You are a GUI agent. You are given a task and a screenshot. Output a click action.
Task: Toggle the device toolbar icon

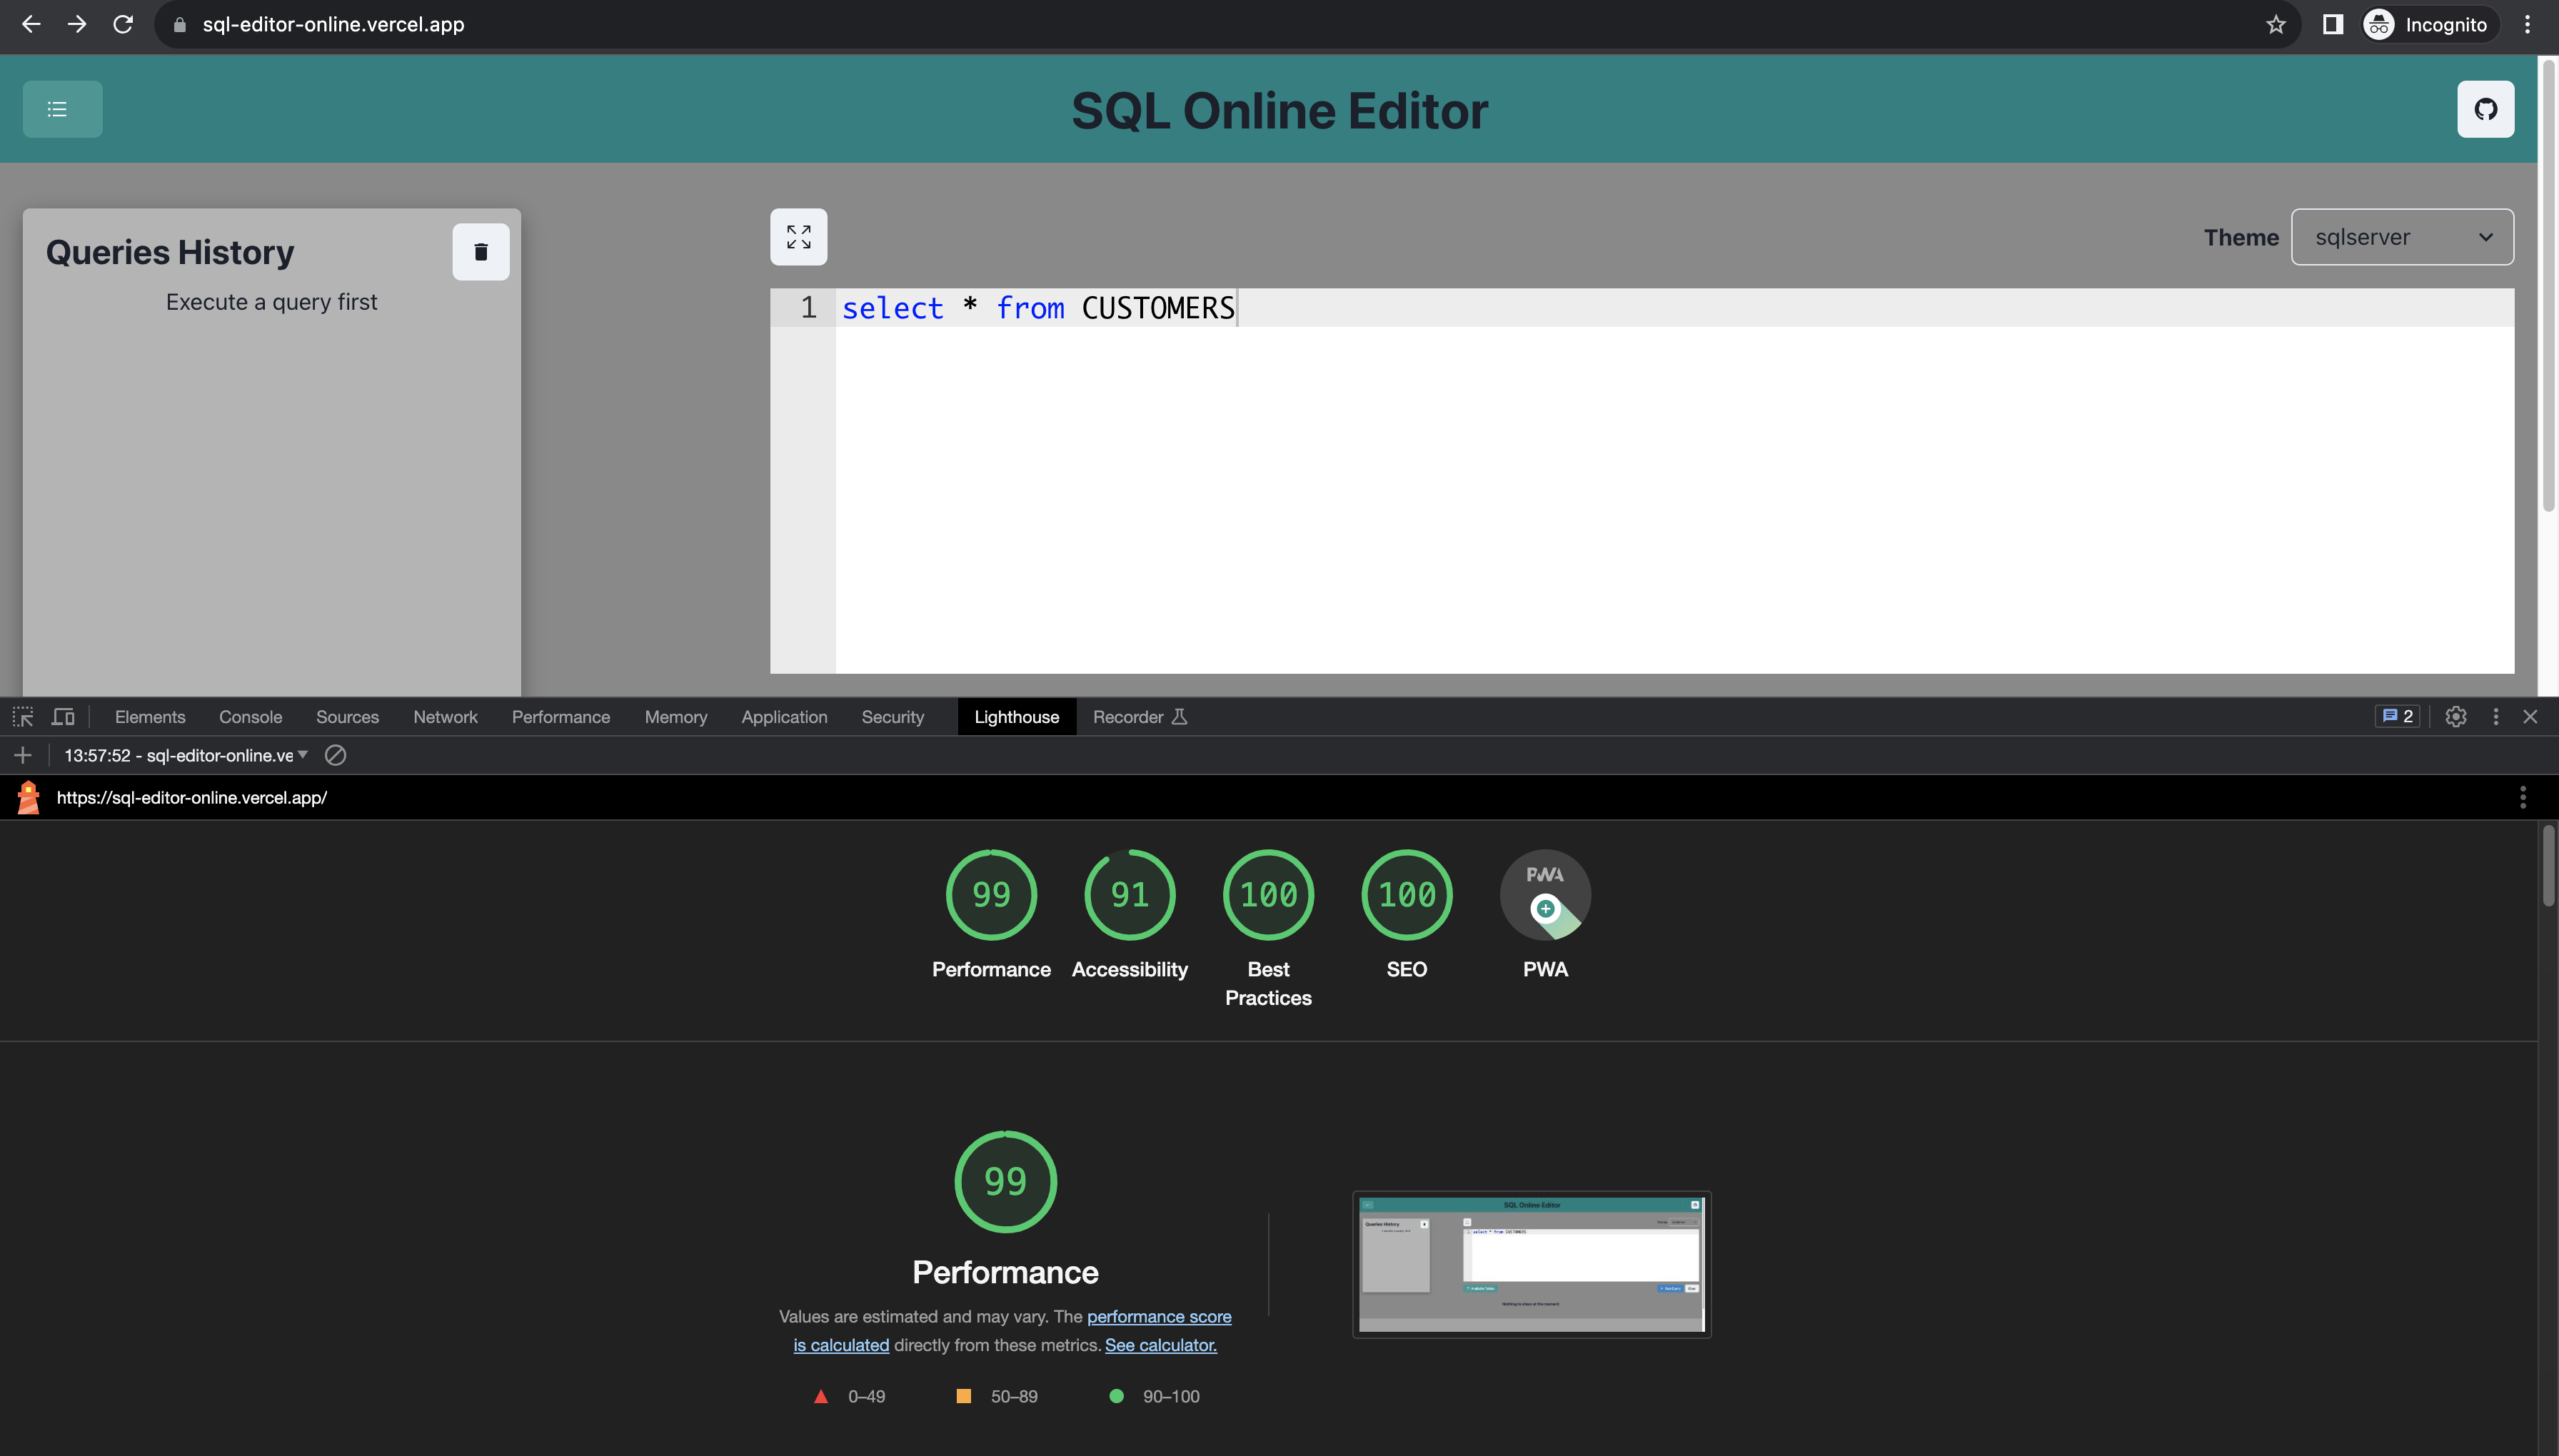[63, 717]
